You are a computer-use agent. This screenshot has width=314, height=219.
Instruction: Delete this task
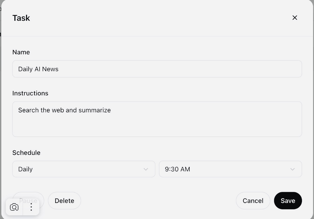tap(64, 201)
